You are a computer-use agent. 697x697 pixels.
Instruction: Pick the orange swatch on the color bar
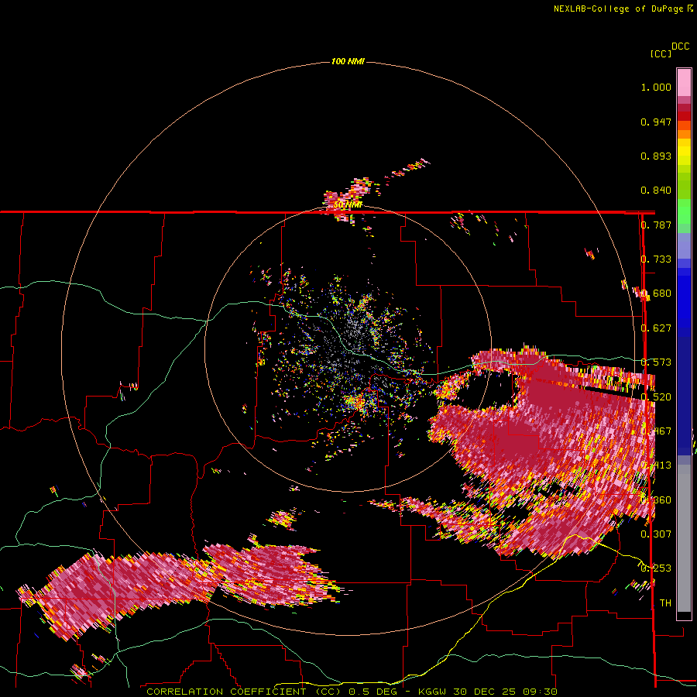coord(684,134)
